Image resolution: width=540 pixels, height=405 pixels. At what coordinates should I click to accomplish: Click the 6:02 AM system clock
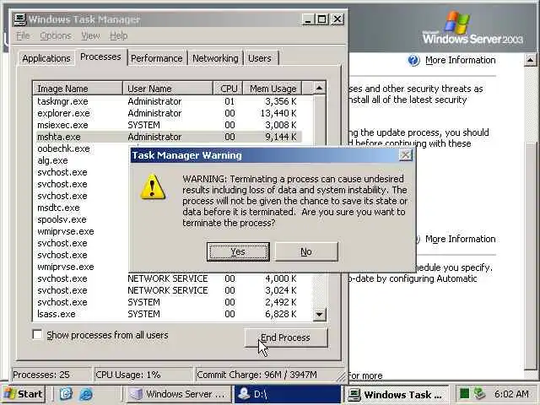coord(511,394)
